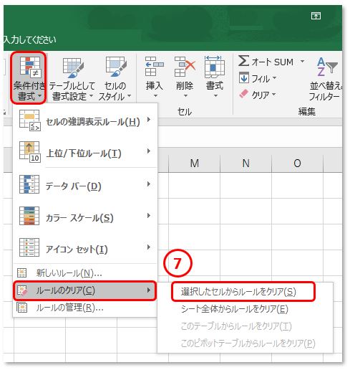Click the セルのスタイル icon
Image resolution: width=350 pixels, height=370 pixels.
pyautogui.click(x=116, y=67)
